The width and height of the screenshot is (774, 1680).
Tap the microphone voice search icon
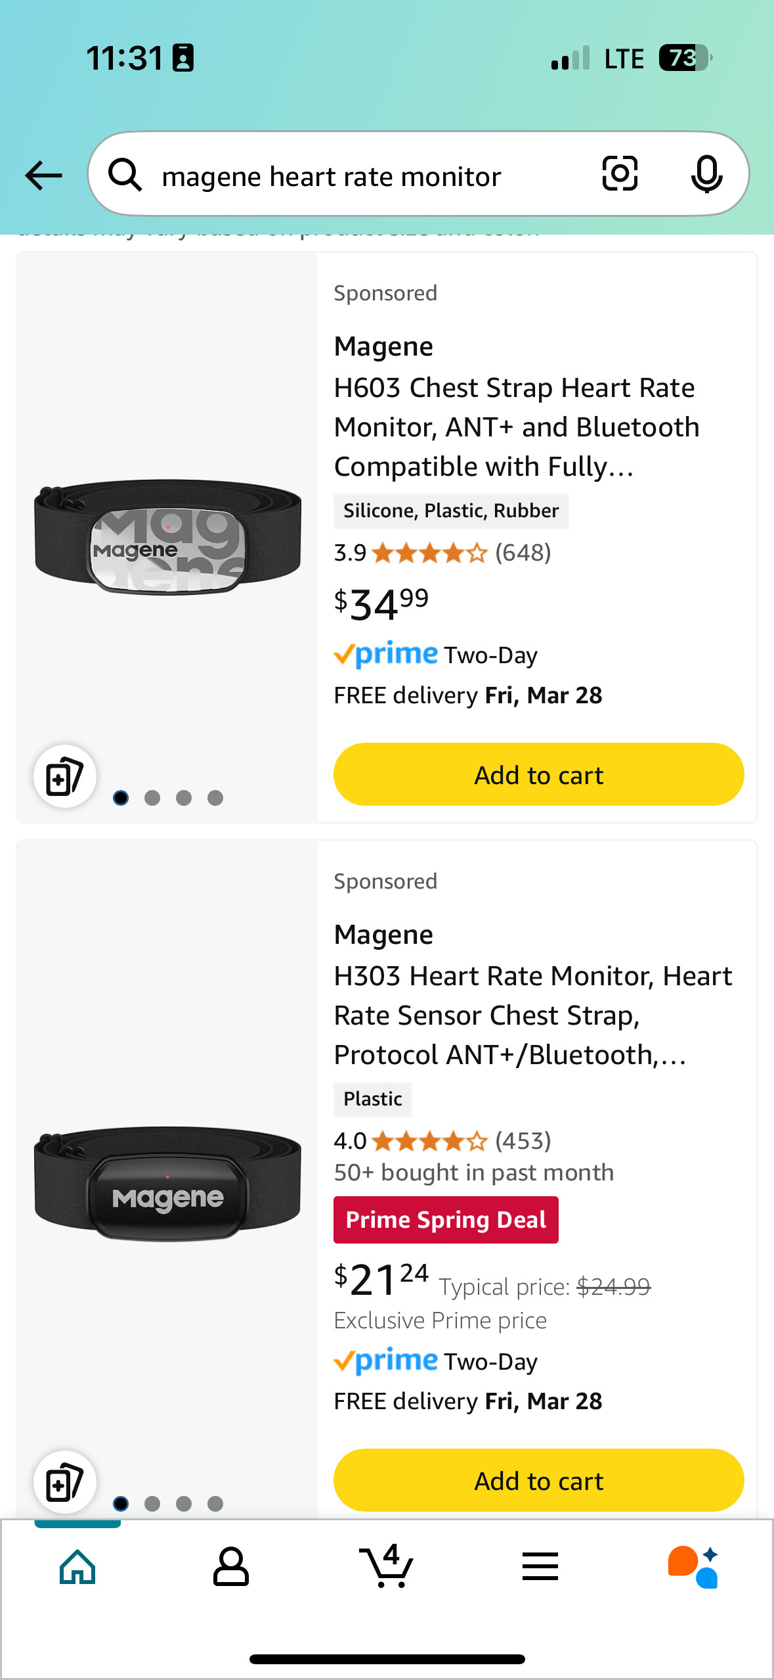tap(706, 174)
